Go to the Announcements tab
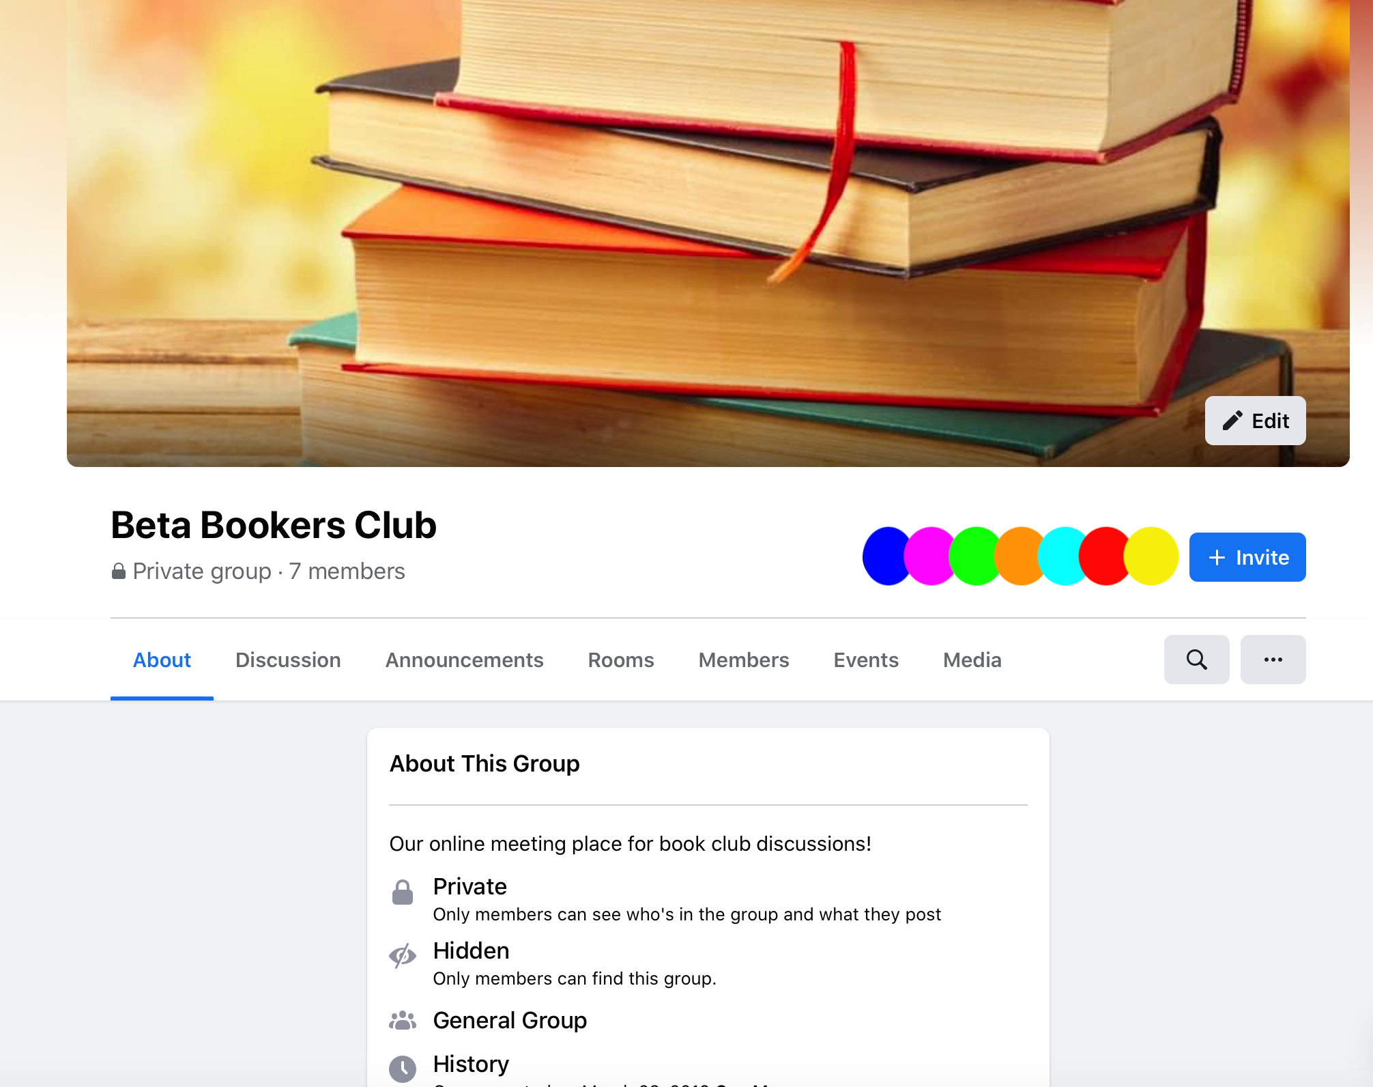 [x=464, y=660]
